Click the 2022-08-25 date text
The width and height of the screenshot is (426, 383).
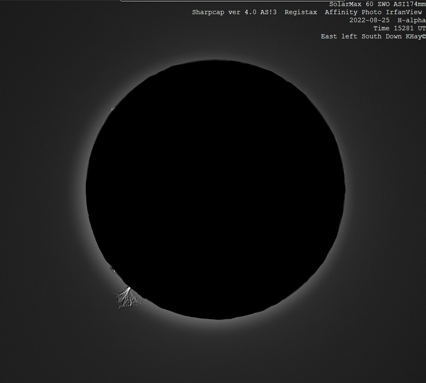pyautogui.click(x=370, y=20)
